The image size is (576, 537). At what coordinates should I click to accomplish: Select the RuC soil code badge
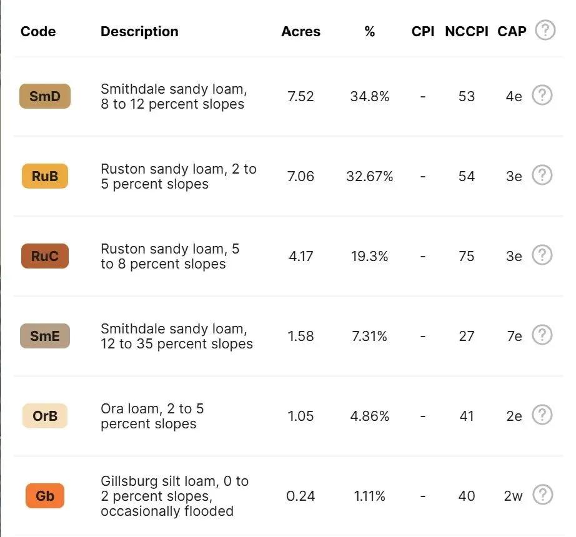coord(45,256)
